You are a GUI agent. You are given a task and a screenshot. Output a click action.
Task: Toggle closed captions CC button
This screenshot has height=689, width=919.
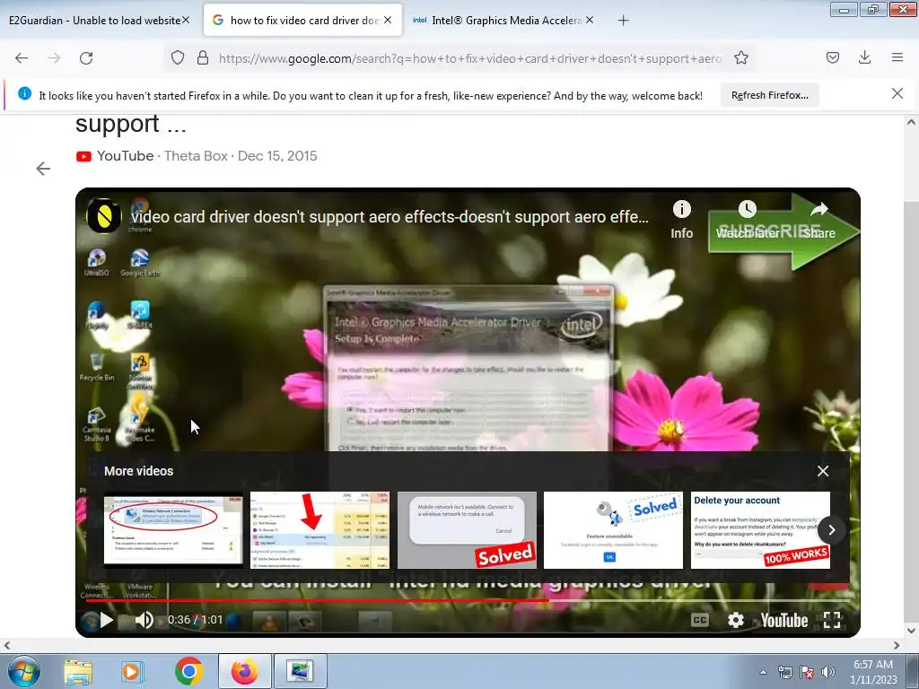(x=700, y=620)
